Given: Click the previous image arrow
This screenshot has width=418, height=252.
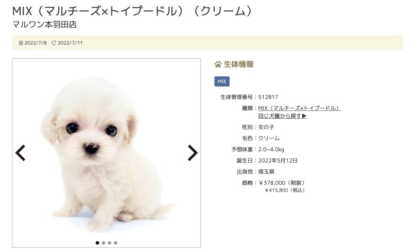Looking at the screenshot, I should pyautogui.click(x=20, y=153).
